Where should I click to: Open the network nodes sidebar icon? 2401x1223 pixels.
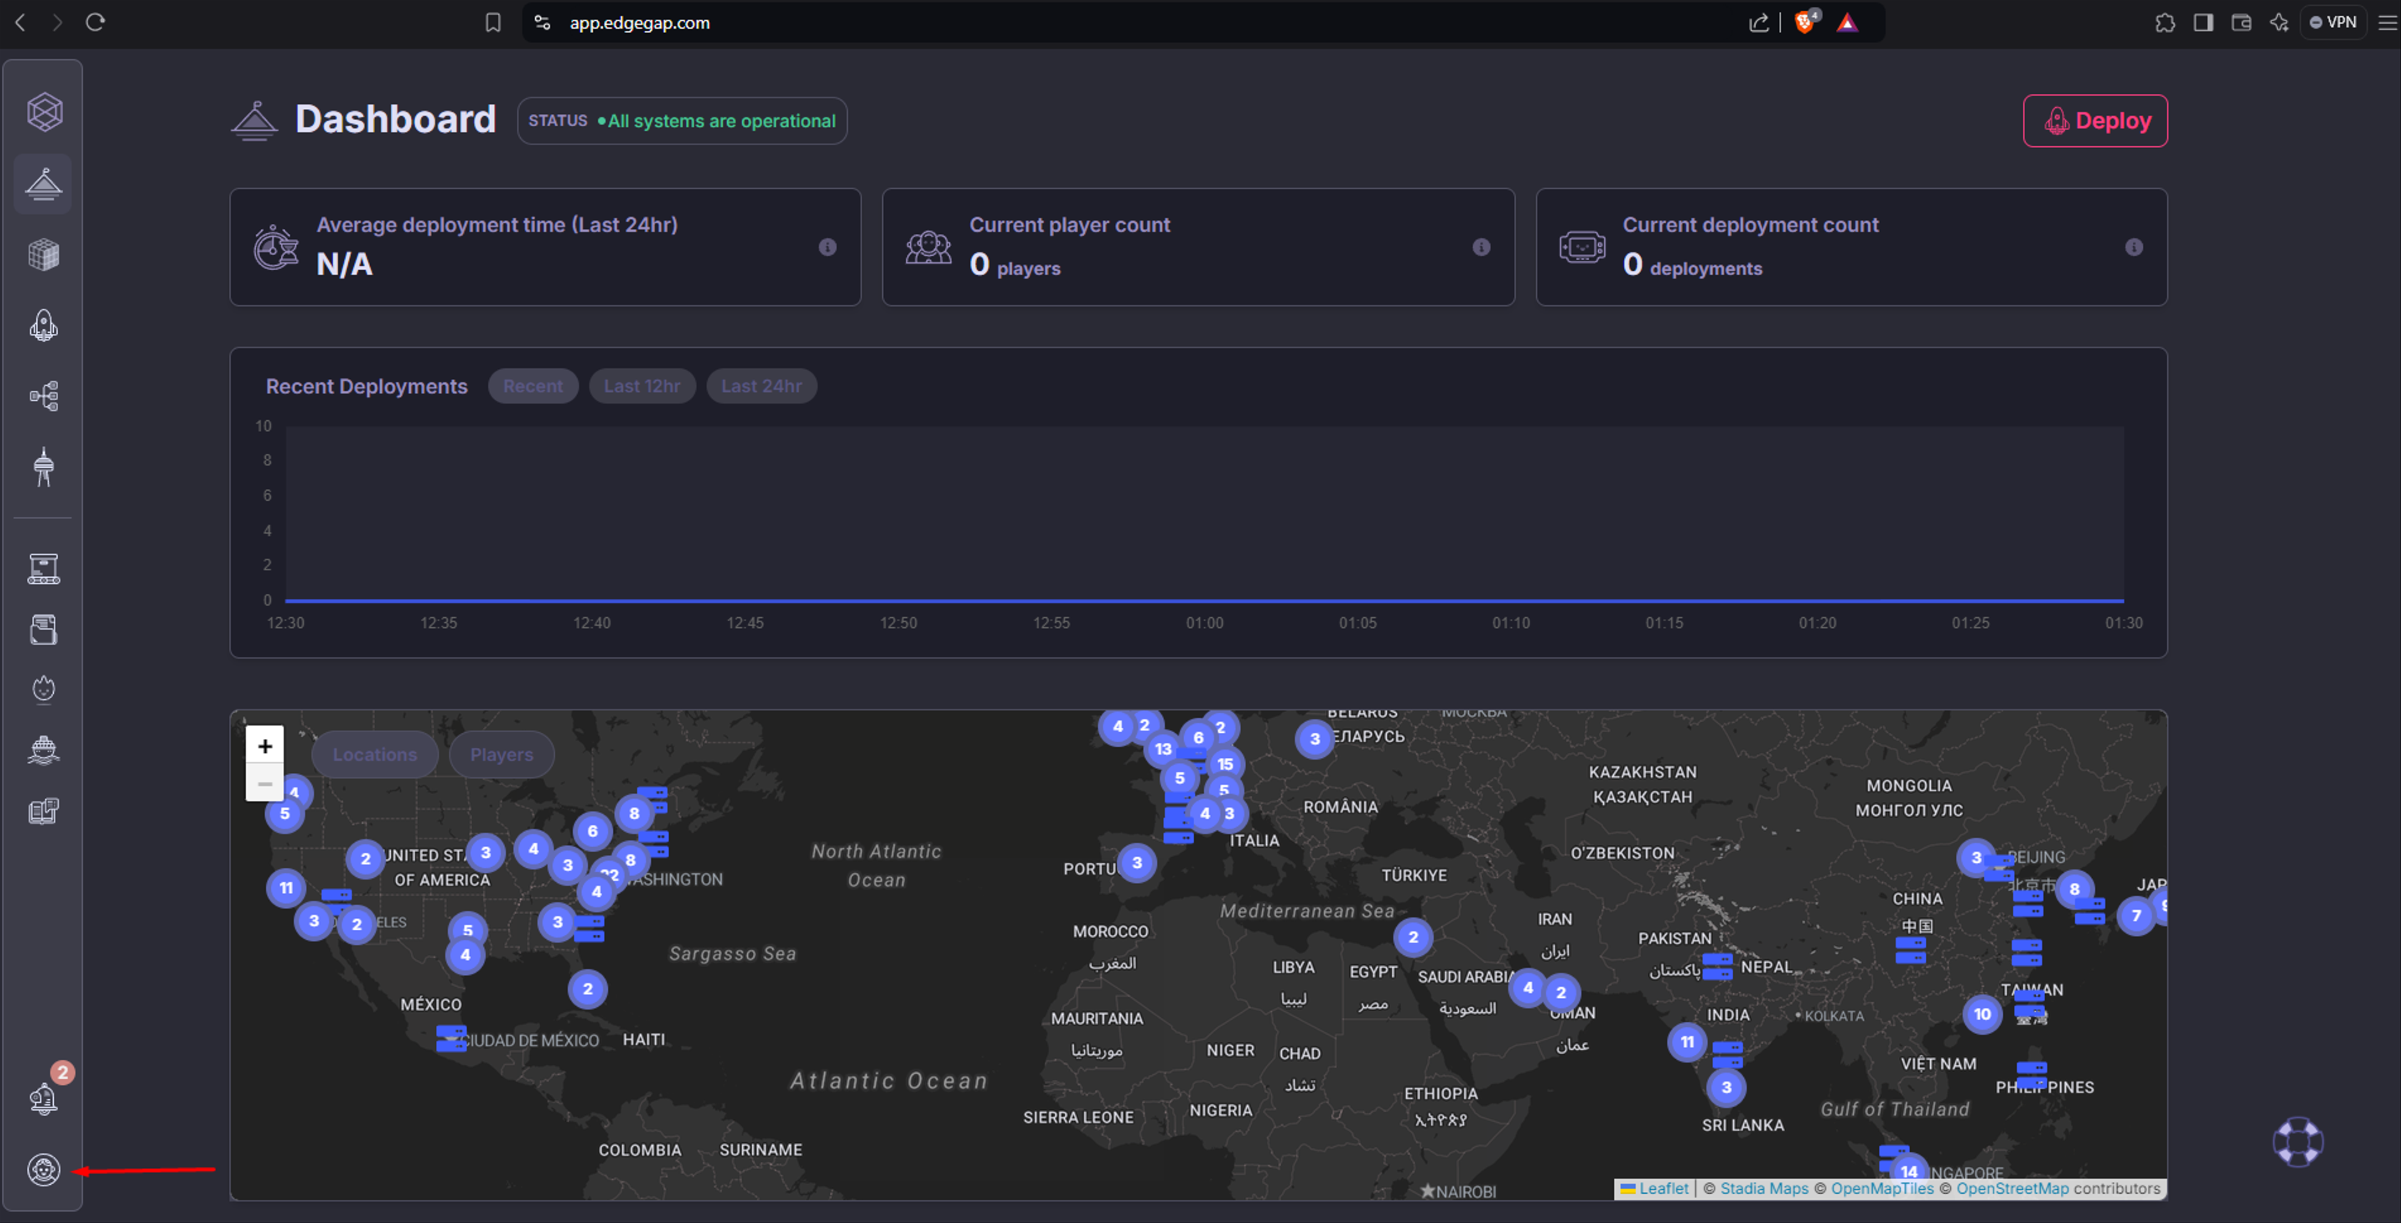(x=44, y=396)
